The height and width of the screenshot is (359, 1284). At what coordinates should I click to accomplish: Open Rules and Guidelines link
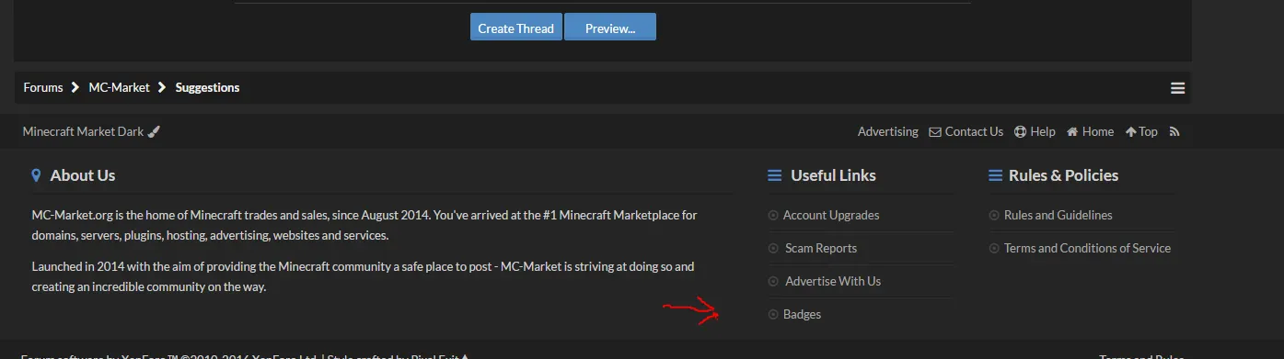1058,215
